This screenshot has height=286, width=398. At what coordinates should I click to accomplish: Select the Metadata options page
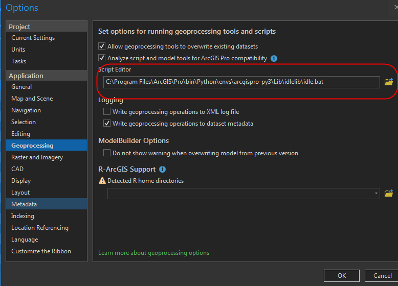tap(24, 204)
